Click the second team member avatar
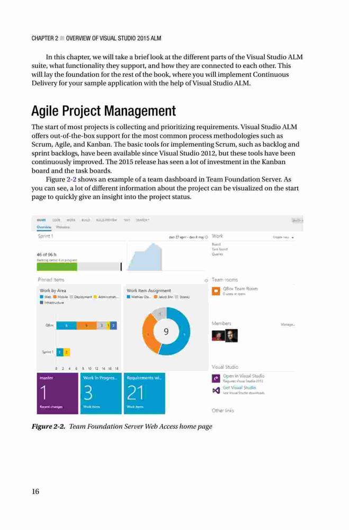Screen dimensions: 349x530 tap(231, 335)
